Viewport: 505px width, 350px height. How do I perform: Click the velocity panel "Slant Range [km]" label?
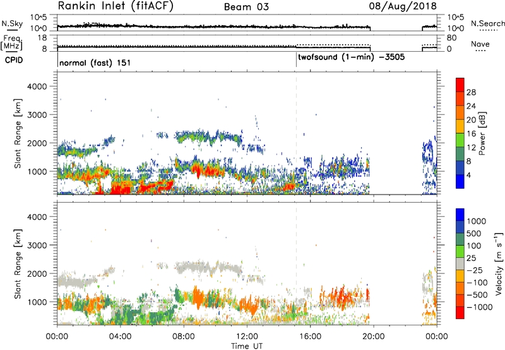tap(18, 264)
